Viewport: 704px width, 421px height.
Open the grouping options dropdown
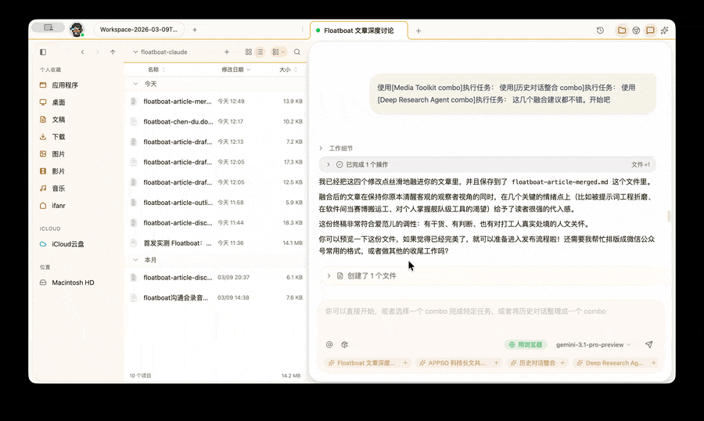pyautogui.click(x=278, y=52)
